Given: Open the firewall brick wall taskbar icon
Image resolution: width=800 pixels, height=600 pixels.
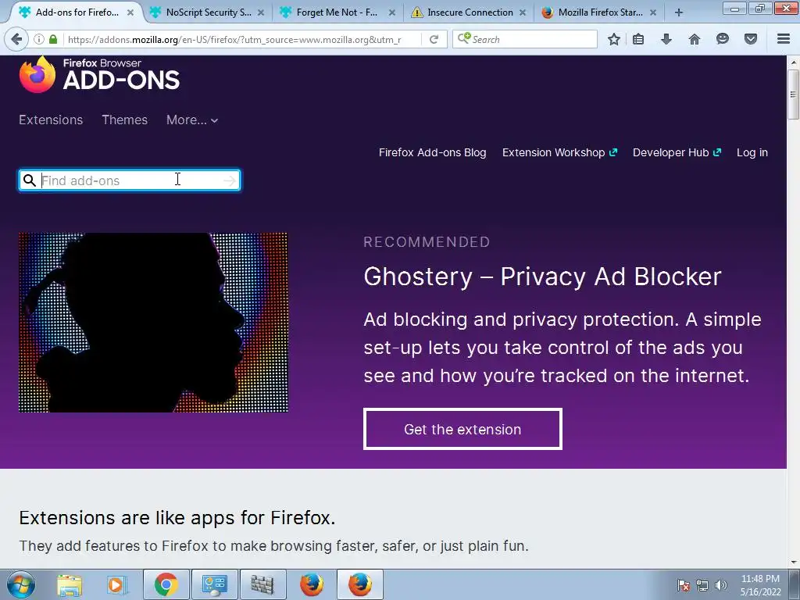Looking at the screenshot, I should click(x=262, y=584).
